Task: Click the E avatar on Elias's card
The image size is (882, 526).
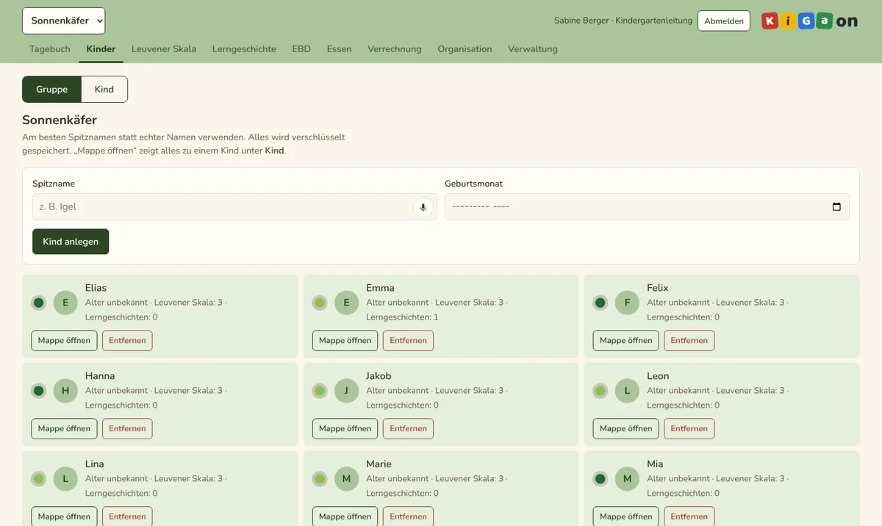Action: 65,303
